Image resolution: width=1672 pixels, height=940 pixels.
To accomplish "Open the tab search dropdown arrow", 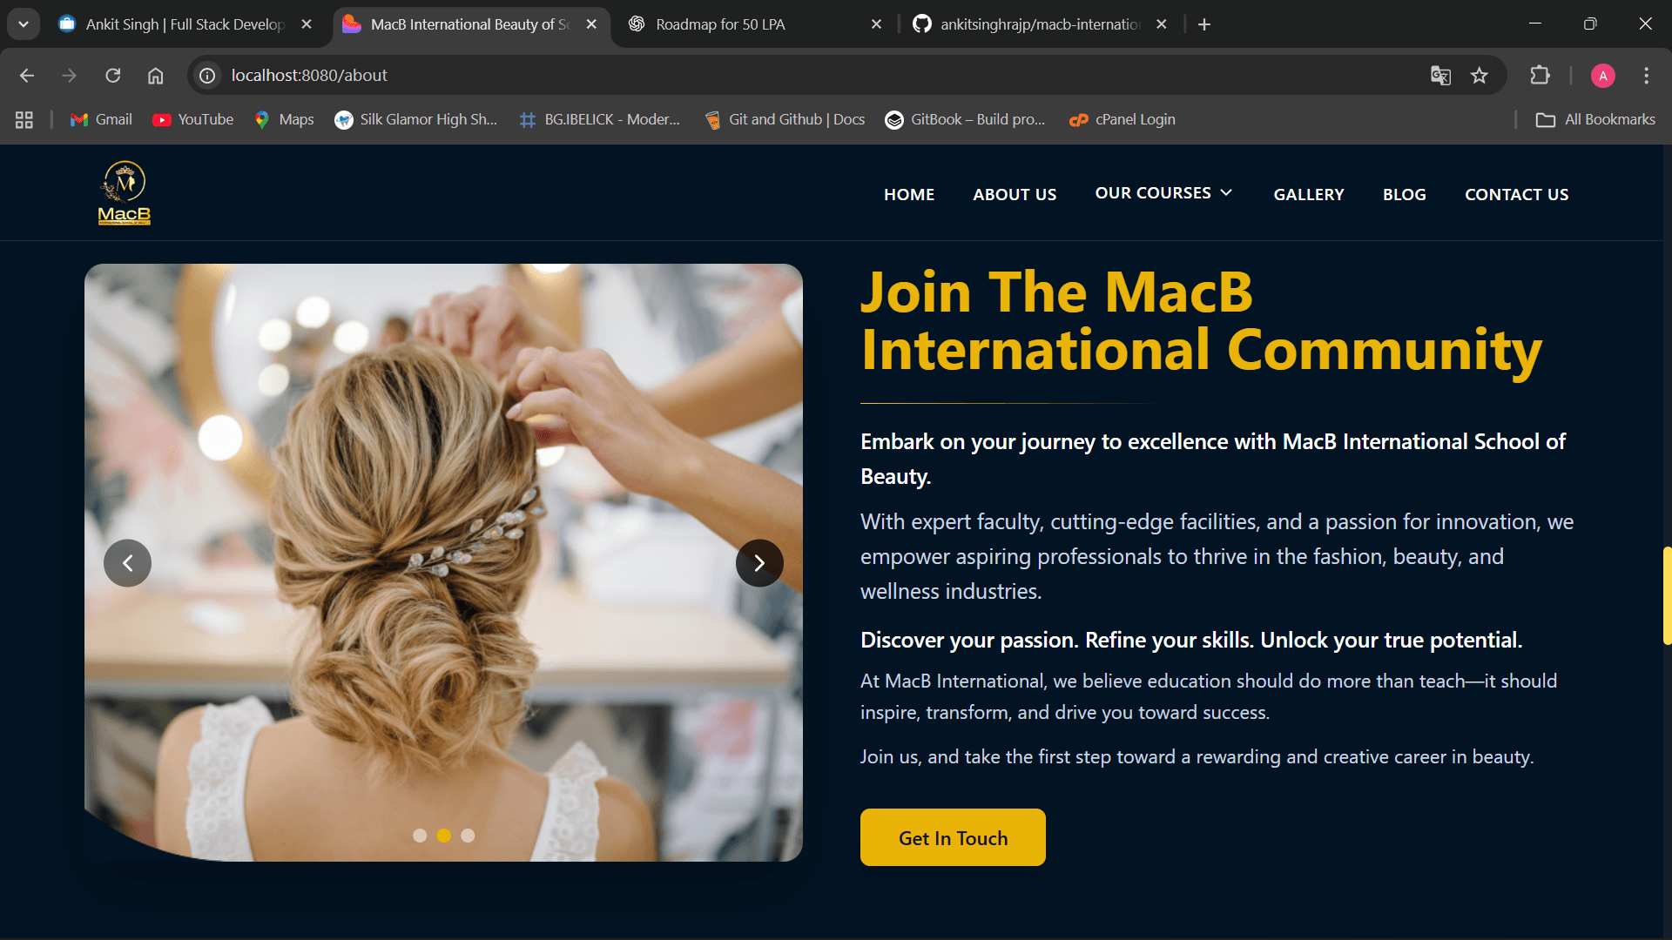I will coord(24,24).
